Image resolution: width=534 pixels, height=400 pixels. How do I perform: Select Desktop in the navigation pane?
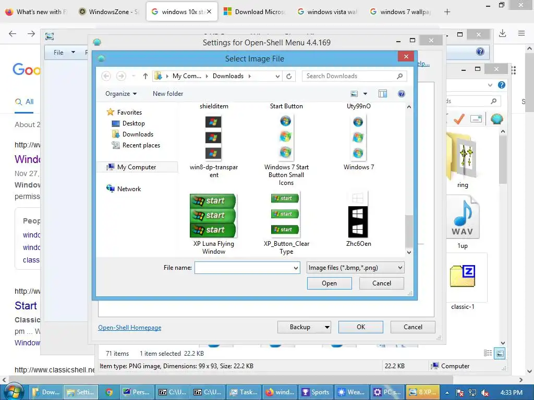pos(133,123)
